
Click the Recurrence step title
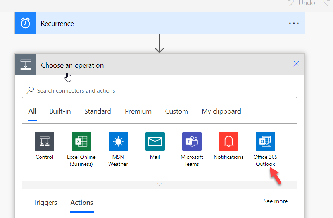tap(57, 24)
